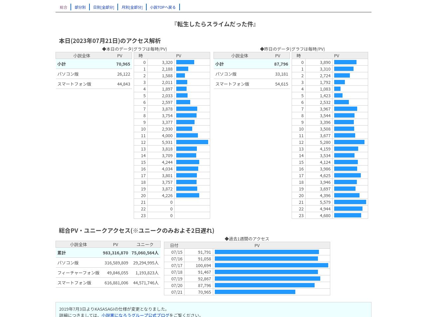
Task: Click yesterday's hour 21 PV value 5,579
Action: (x=325, y=202)
